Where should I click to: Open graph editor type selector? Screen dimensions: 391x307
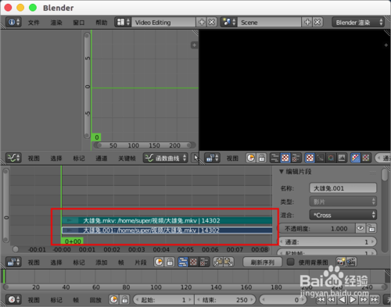click(13, 158)
